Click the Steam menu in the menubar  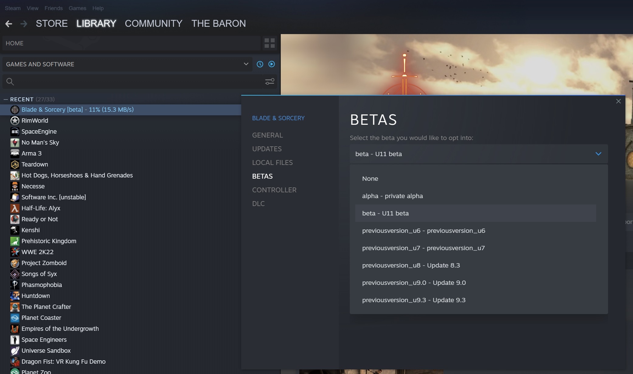pos(11,8)
